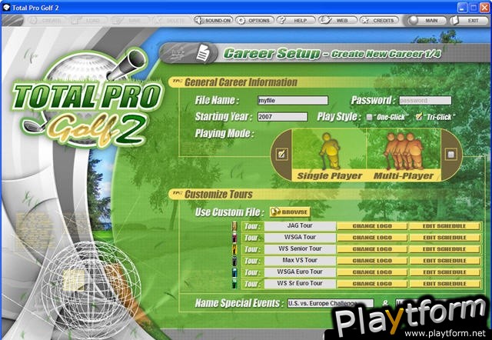Click the Exit button
This screenshot has width=492, height=340.
point(468,21)
